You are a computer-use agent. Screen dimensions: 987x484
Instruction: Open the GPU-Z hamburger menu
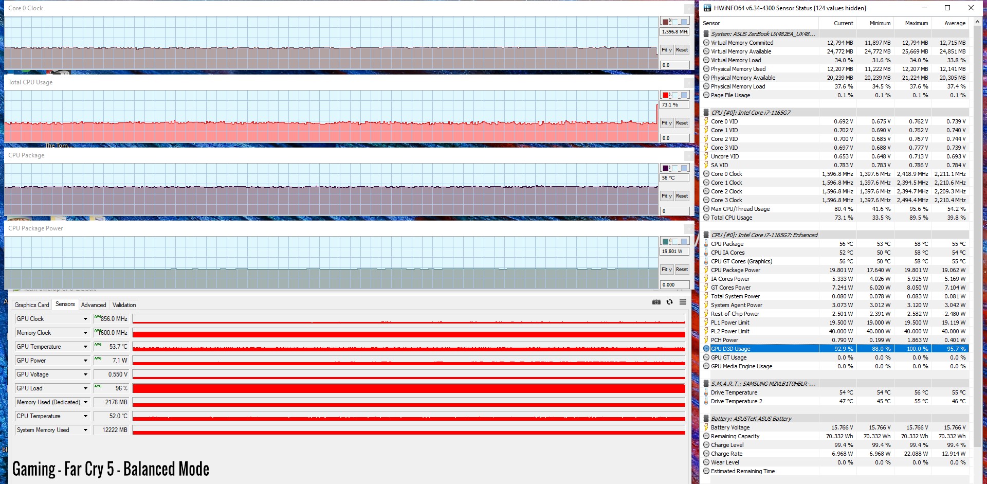click(x=683, y=302)
